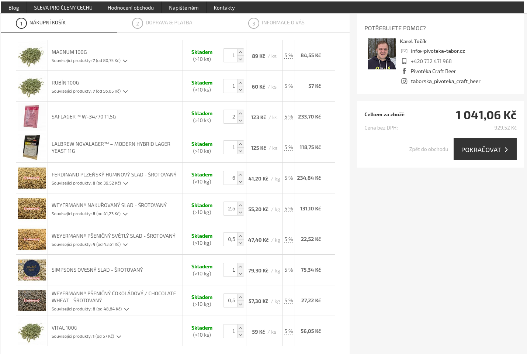This screenshot has width=527, height=354.
Task: Click Zpět do obchodu link
Action: (x=429, y=149)
